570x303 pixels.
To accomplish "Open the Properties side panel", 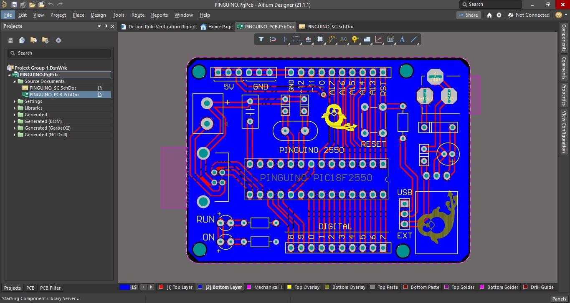I will coord(564,95).
